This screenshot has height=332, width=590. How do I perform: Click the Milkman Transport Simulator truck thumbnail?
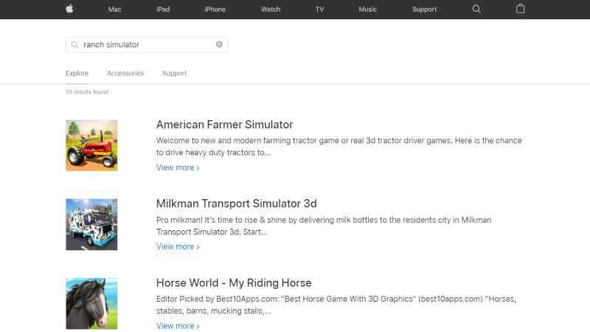(91, 224)
